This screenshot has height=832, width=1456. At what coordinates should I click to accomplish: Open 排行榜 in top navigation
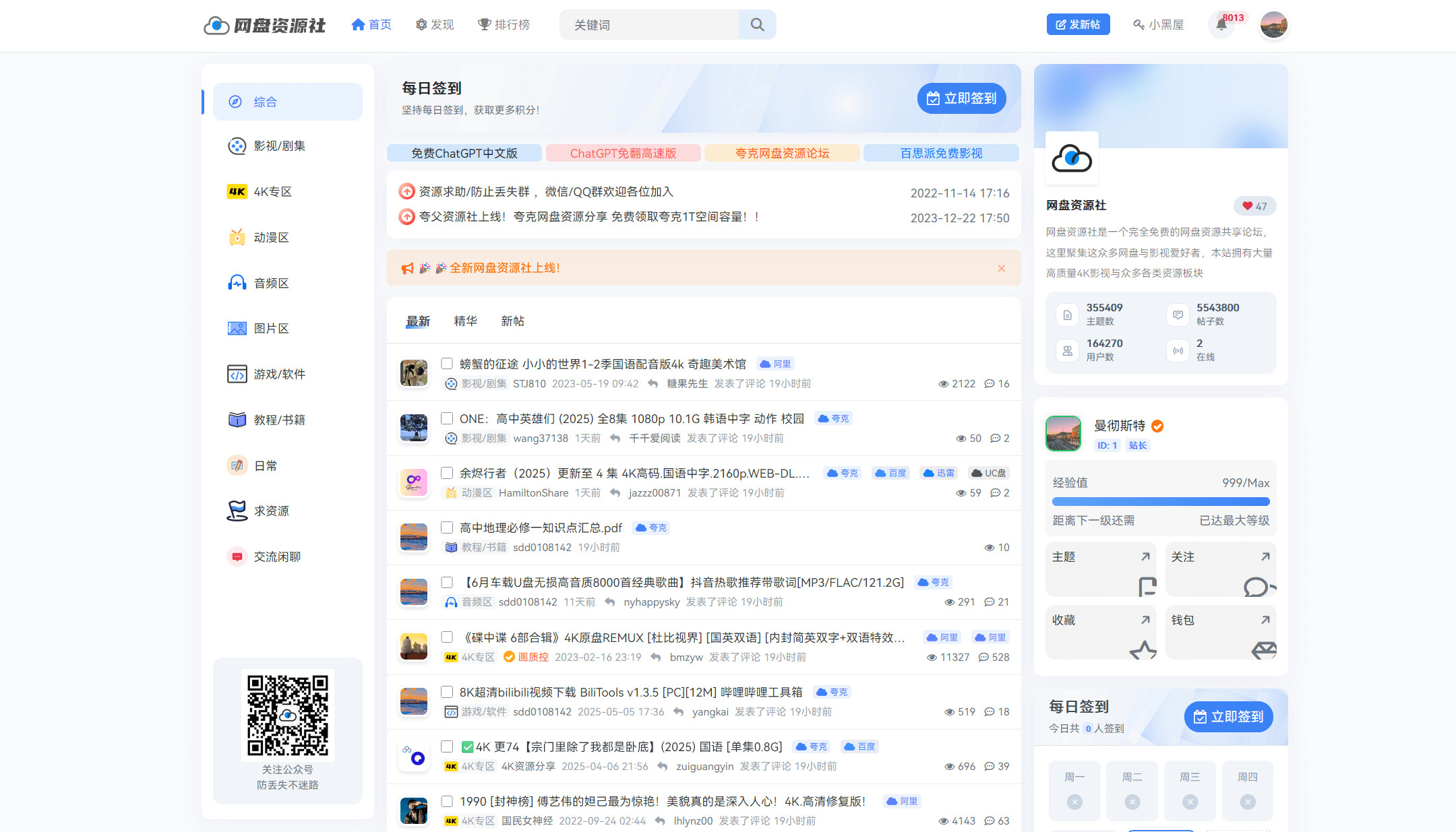point(504,25)
